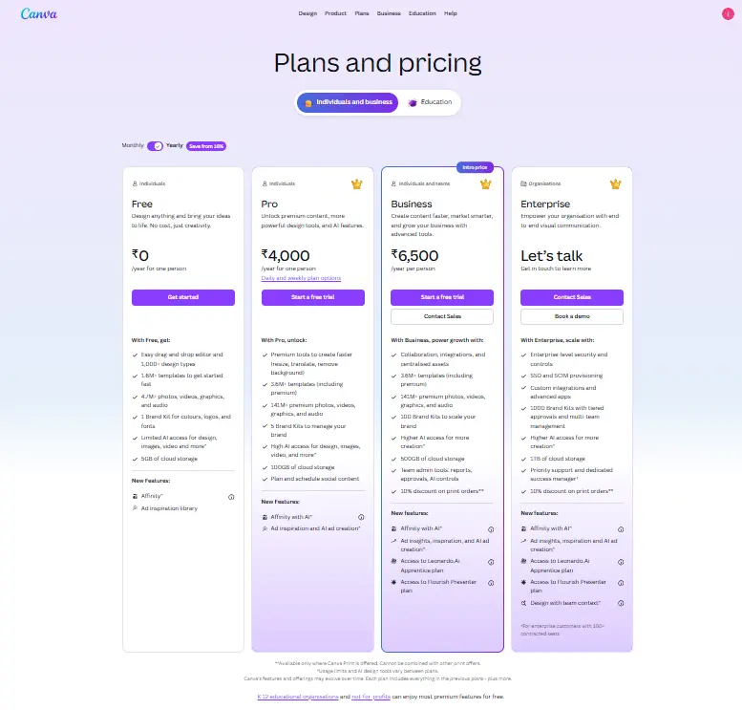Viewport: 742px width, 710px height.
Task: Open Daily and weekly plan options link
Action: point(301,278)
